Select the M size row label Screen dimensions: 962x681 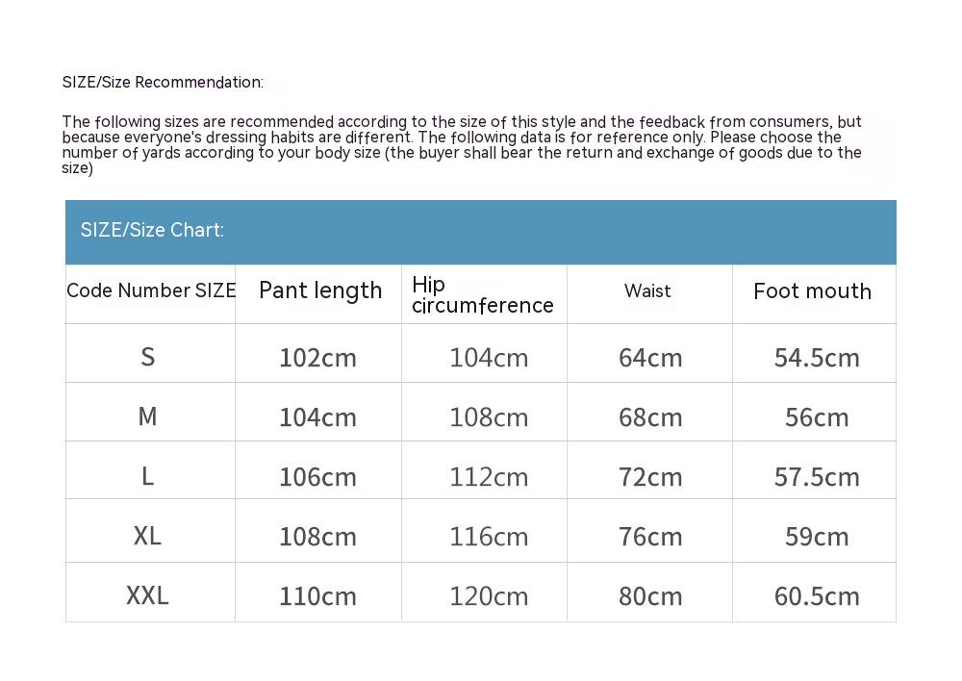[x=147, y=416]
